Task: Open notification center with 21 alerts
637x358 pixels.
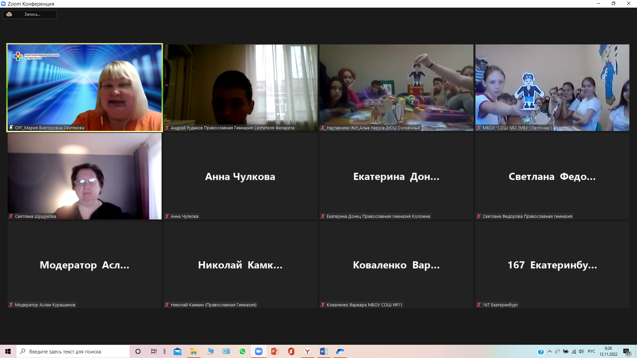Action: [x=626, y=352]
